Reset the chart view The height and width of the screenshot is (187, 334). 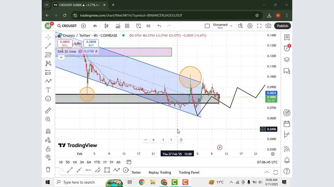(181, 140)
